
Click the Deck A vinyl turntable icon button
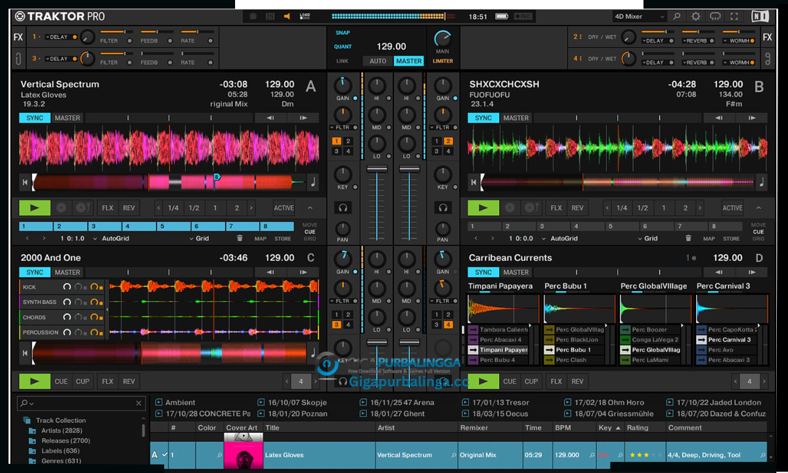click(83, 208)
